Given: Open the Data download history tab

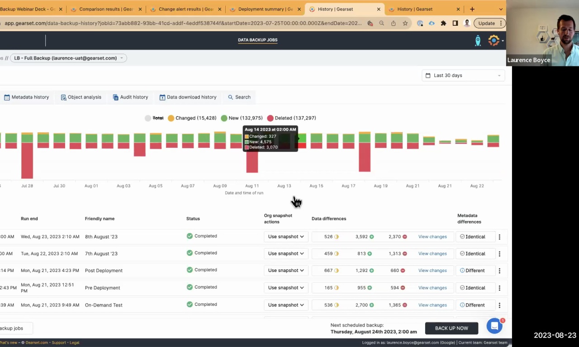Looking at the screenshot, I should point(188,97).
